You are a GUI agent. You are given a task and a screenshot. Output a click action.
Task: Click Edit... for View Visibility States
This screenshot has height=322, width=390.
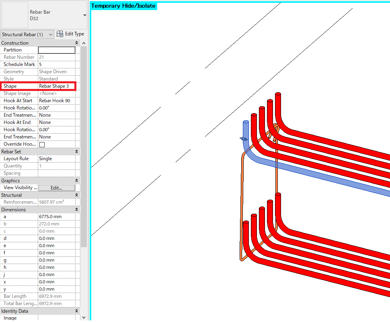tap(56, 188)
